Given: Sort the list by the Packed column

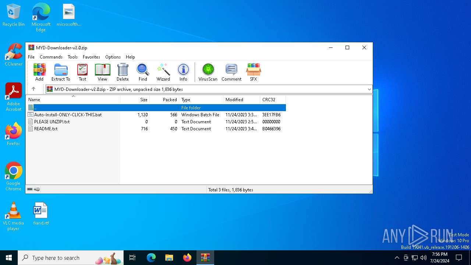Looking at the screenshot, I should [164, 99].
